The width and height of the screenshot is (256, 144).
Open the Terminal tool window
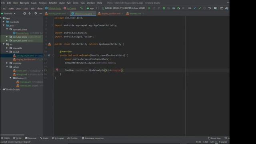[x=31, y=138]
